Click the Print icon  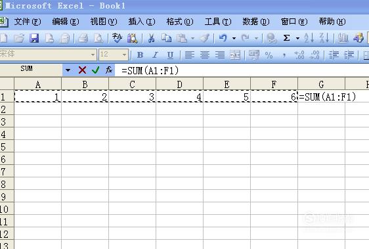(83, 38)
